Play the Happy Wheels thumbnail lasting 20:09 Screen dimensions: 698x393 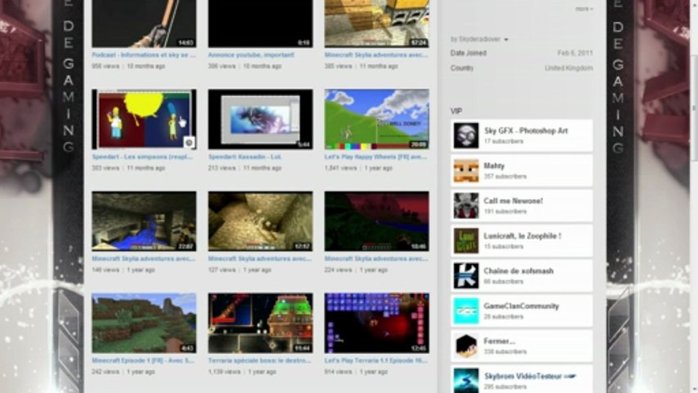pos(377,119)
